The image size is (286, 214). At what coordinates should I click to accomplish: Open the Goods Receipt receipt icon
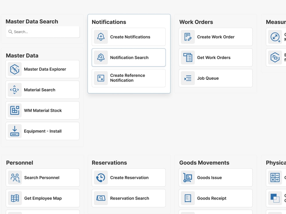pyautogui.click(x=188, y=198)
